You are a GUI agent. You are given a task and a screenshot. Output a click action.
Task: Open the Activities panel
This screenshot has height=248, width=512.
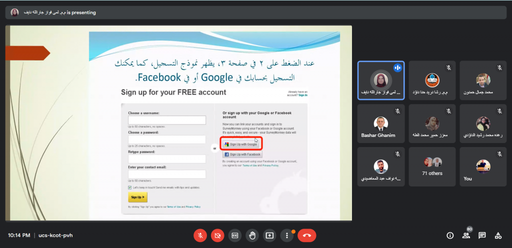pos(498,235)
